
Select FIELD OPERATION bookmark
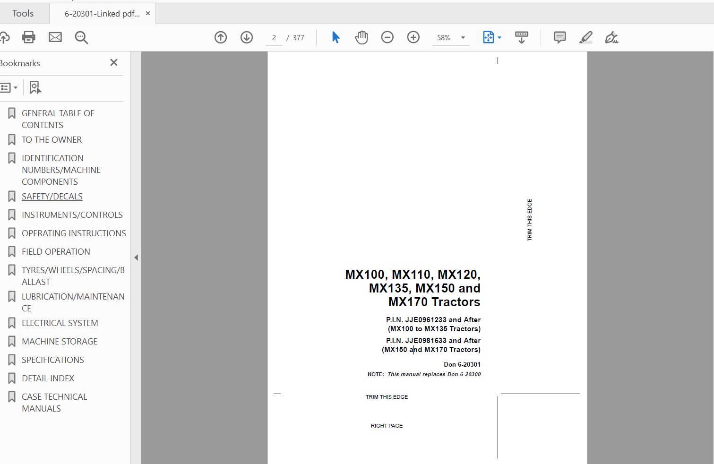(x=56, y=252)
